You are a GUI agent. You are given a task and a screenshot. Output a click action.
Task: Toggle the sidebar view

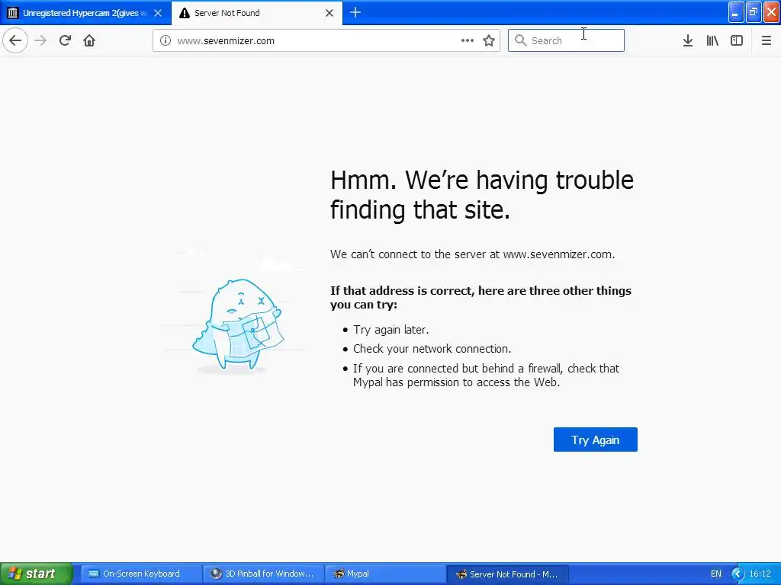point(737,41)
